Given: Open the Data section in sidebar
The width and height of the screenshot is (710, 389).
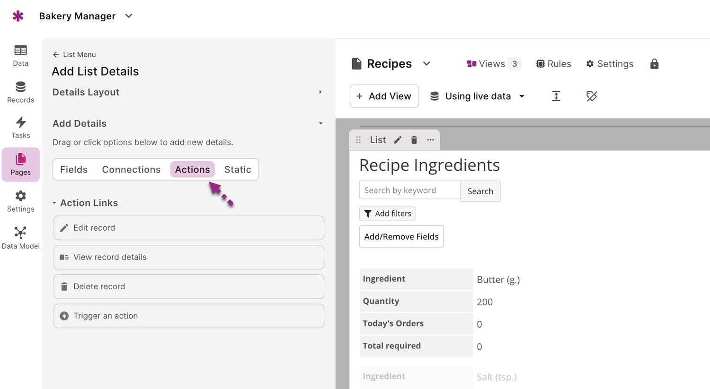Looking at the screenshot, I should tap(20, 55).
